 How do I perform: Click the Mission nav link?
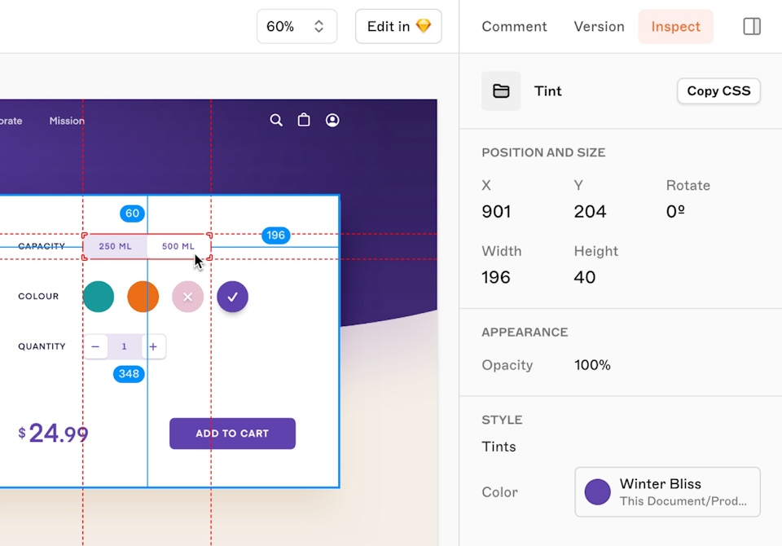pyautogui.click(x=67, y=121)
